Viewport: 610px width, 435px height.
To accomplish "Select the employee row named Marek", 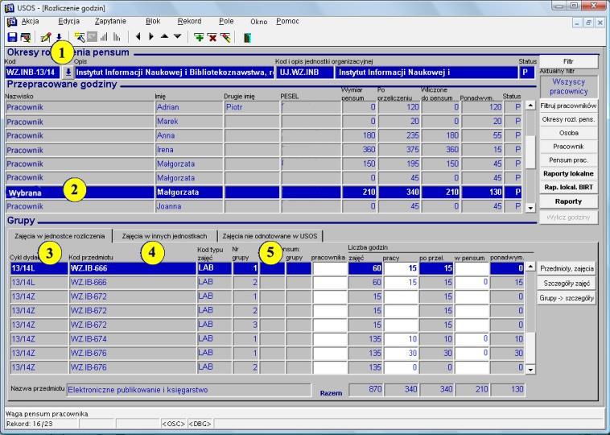I will (x=263, y=122).
